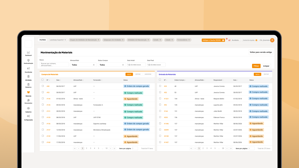Open Configurações gears icon in sidebar
Image resolution: width=299 pixels, height=168 pixels.
point(28,116)
